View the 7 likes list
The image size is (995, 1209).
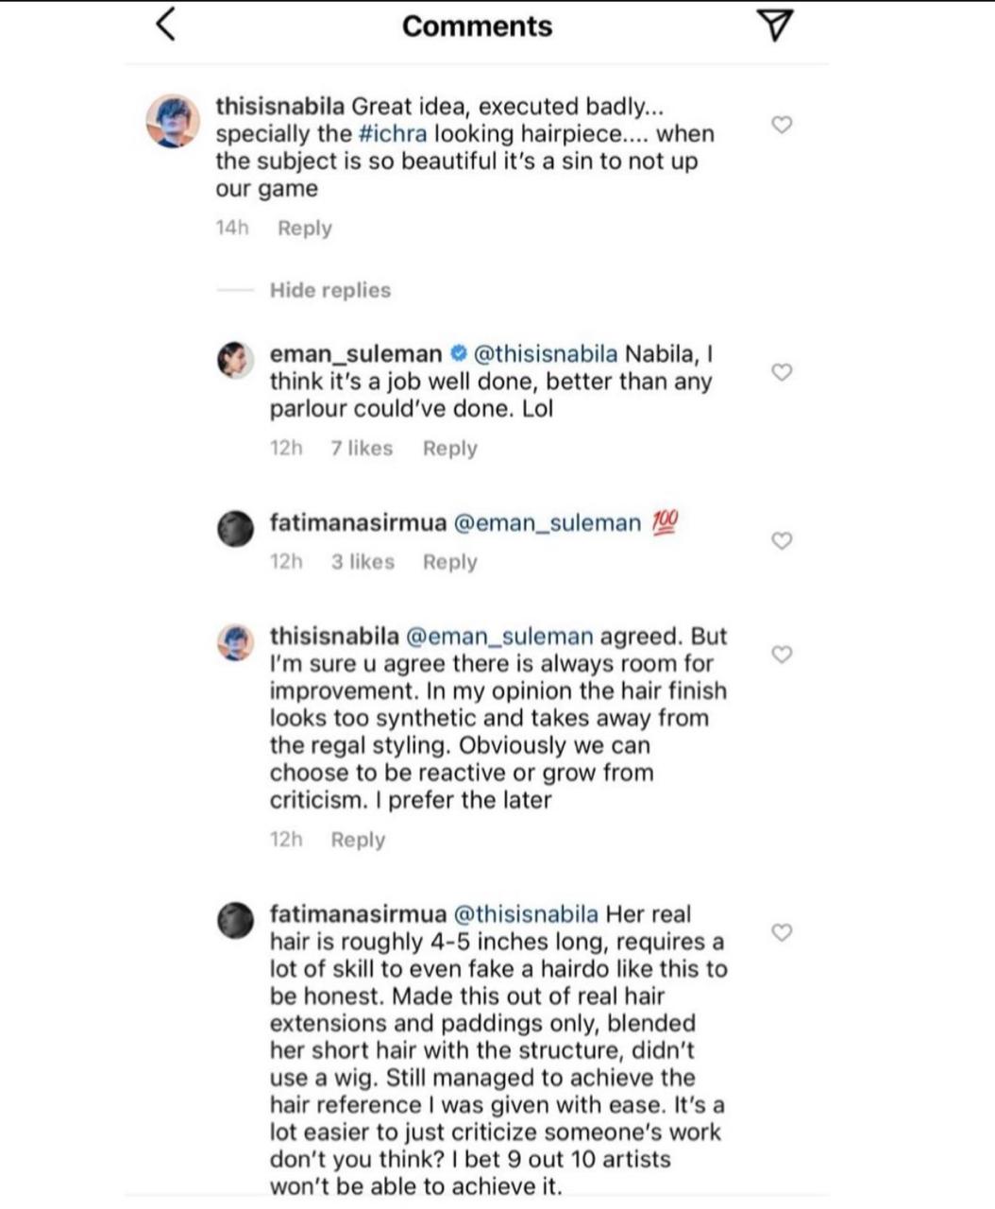point(362,449)
